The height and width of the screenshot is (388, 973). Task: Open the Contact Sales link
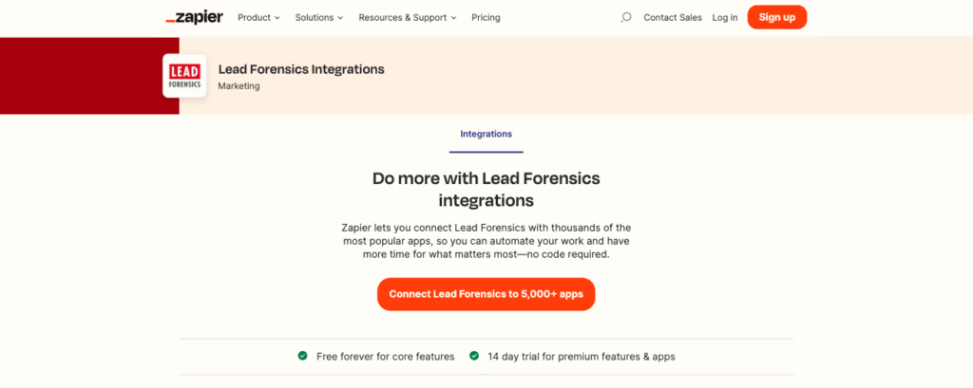(x=673, y=17)
